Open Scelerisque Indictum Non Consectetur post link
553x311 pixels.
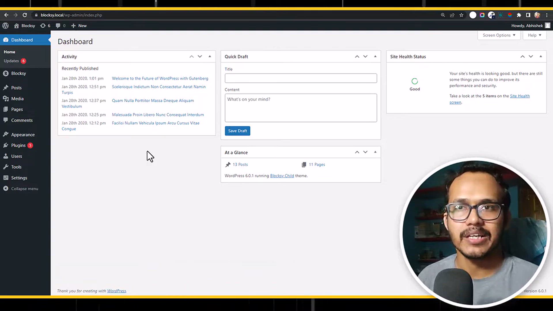[x=159, y=87]
